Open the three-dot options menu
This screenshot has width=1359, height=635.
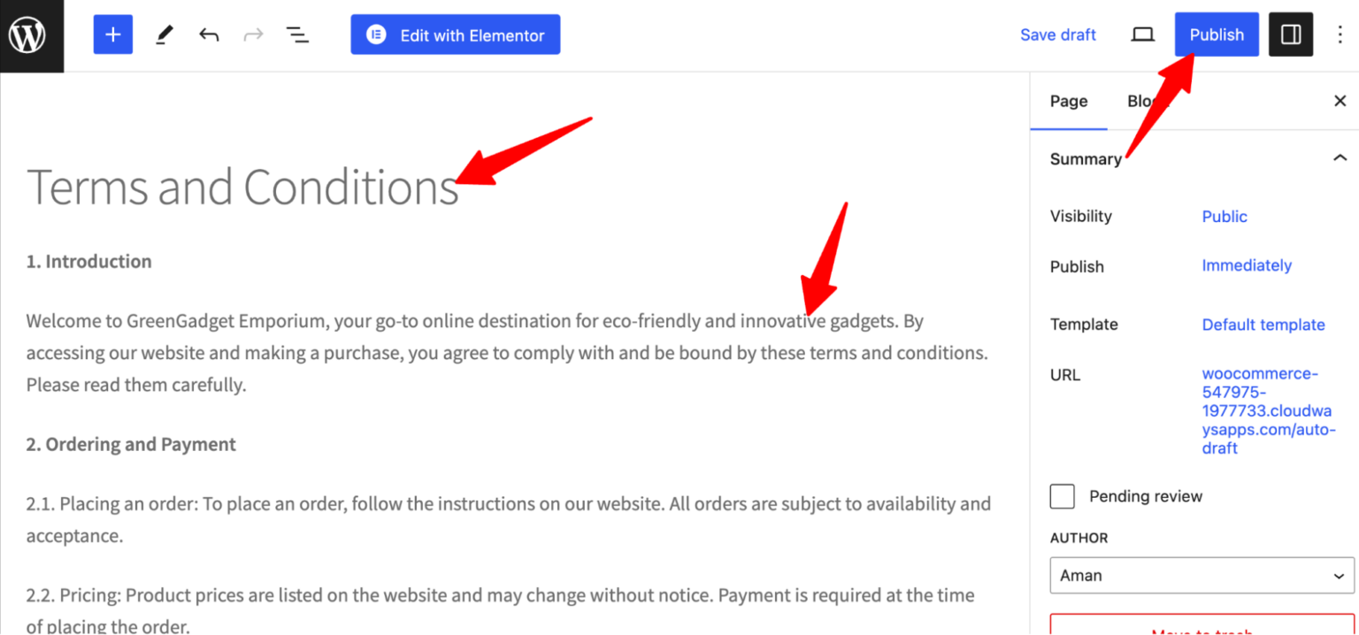[x=1340, y=34]
